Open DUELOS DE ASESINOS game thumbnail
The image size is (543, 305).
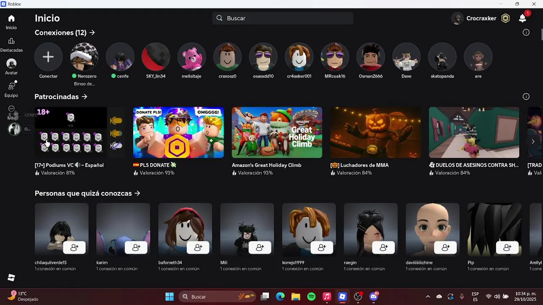[x=474, y=133]
